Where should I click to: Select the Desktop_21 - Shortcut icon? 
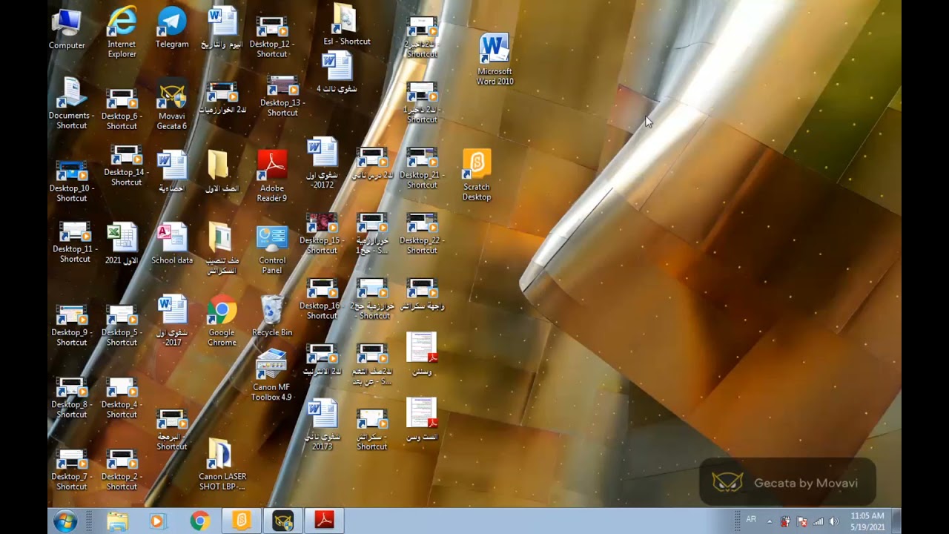[x=422, y=168]
